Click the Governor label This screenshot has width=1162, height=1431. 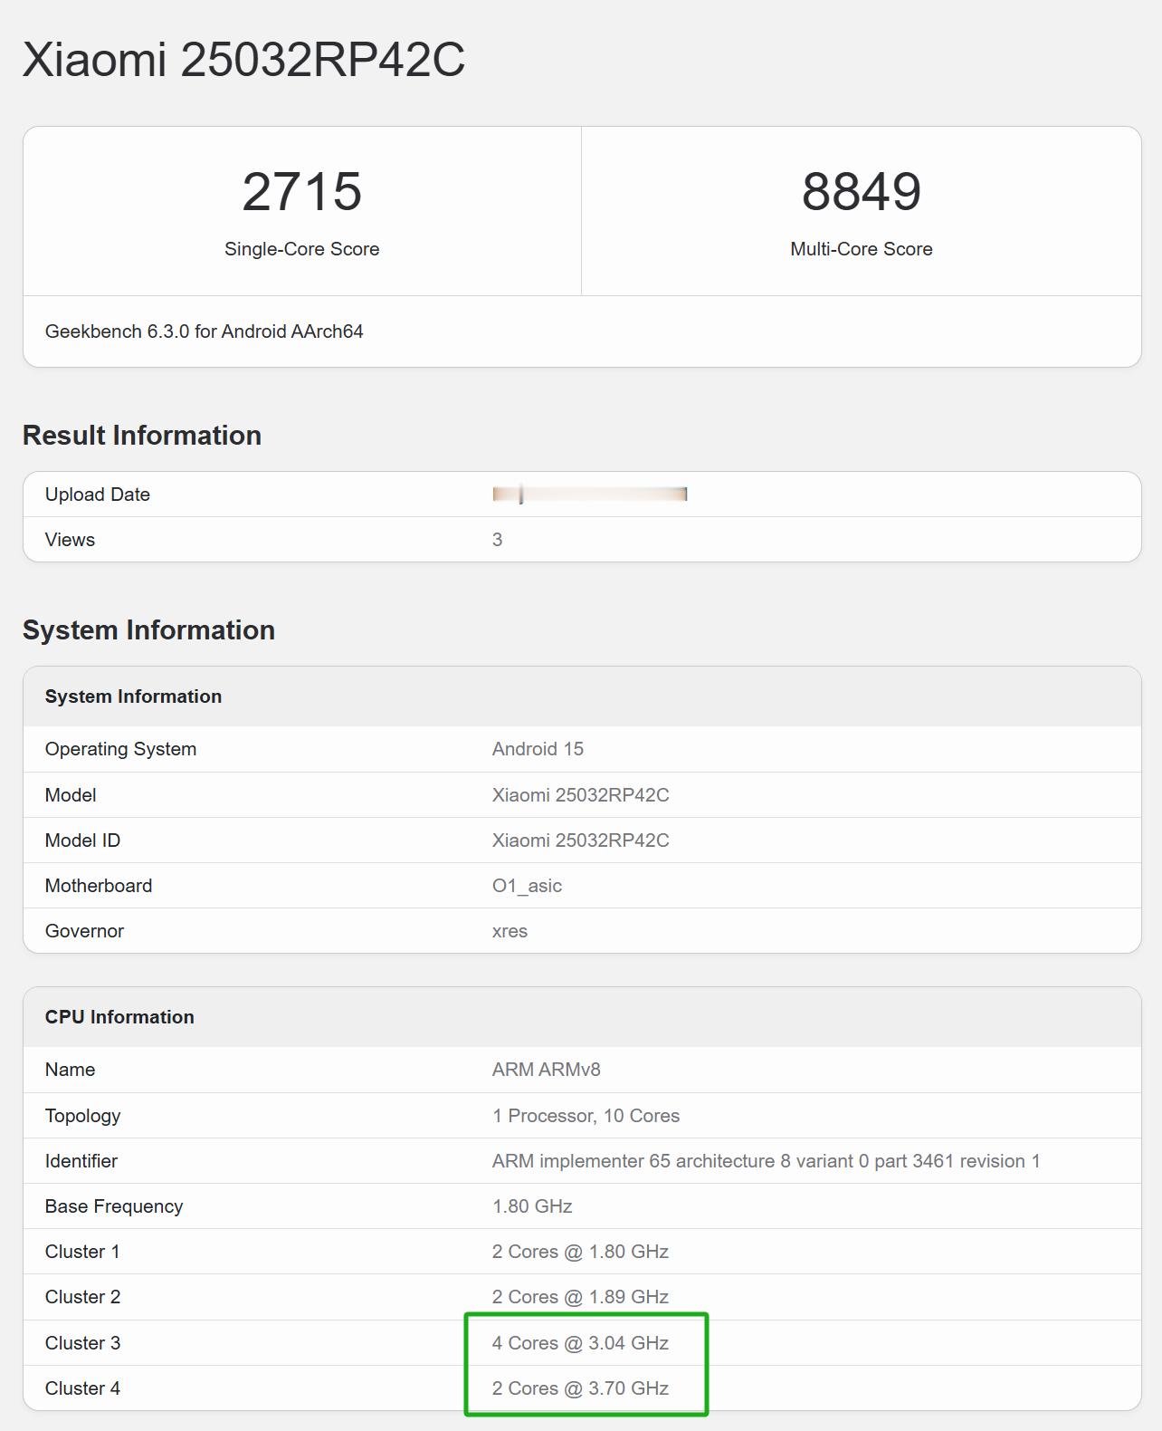click(84, 931)
